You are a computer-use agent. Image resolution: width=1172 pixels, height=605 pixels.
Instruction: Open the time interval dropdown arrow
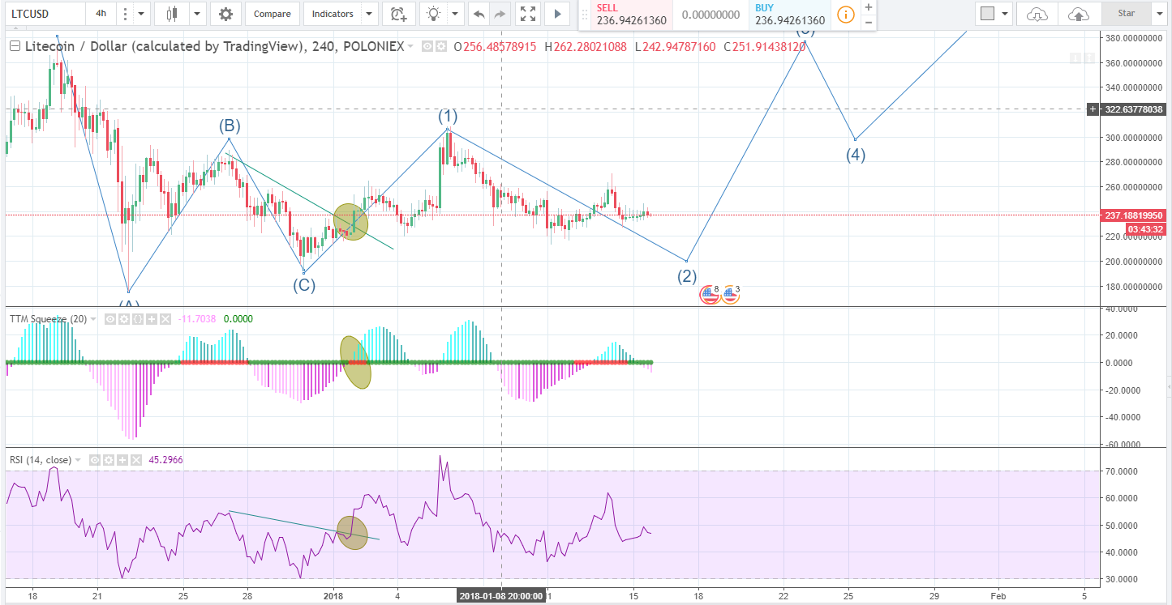140,14
